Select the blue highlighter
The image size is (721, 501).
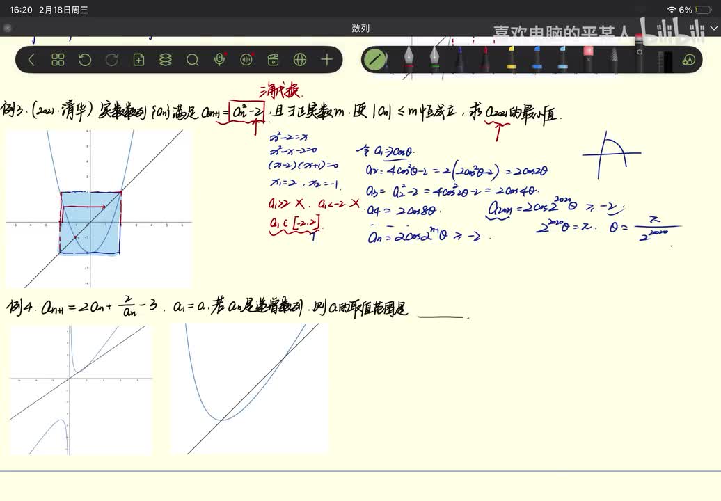[x=537, y=60]
